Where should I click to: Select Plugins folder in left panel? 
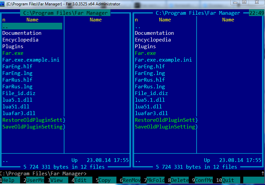pos(13,47)
